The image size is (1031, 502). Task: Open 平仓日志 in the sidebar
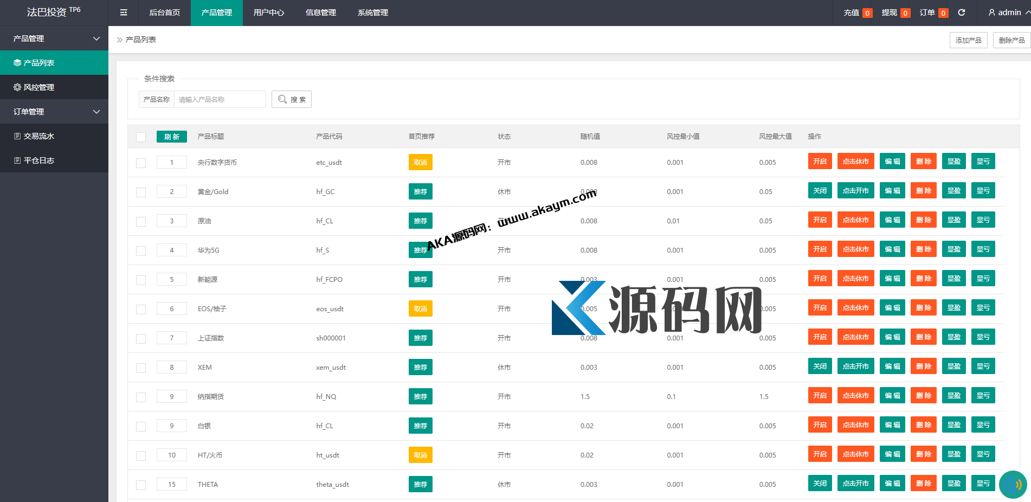tap(38, 160)
